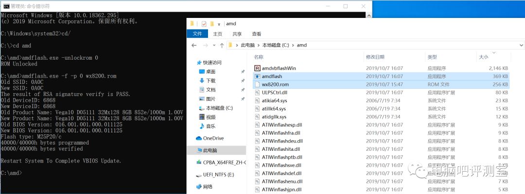Click the command prompt window text area
The height and width of the screenshot is (194, 525).
coord(93,103)
